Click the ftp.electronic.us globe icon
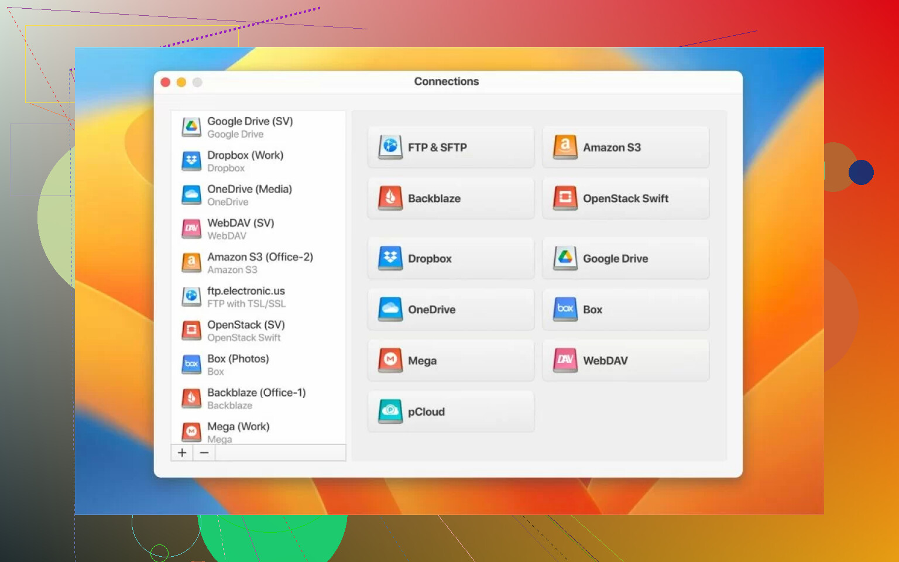The image size is (899, 562). (191, 297)
